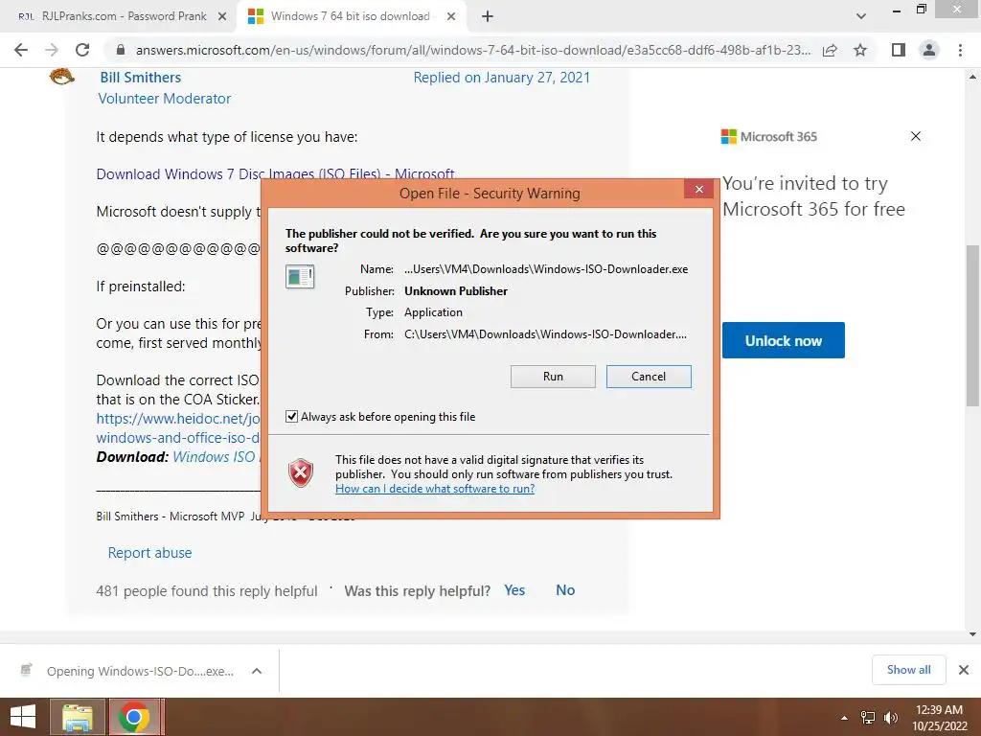Image resolution: width=981 pixels, height=736 pixels.
Task: Click the Chrome taskbar icon
Action: pos(134,717)
